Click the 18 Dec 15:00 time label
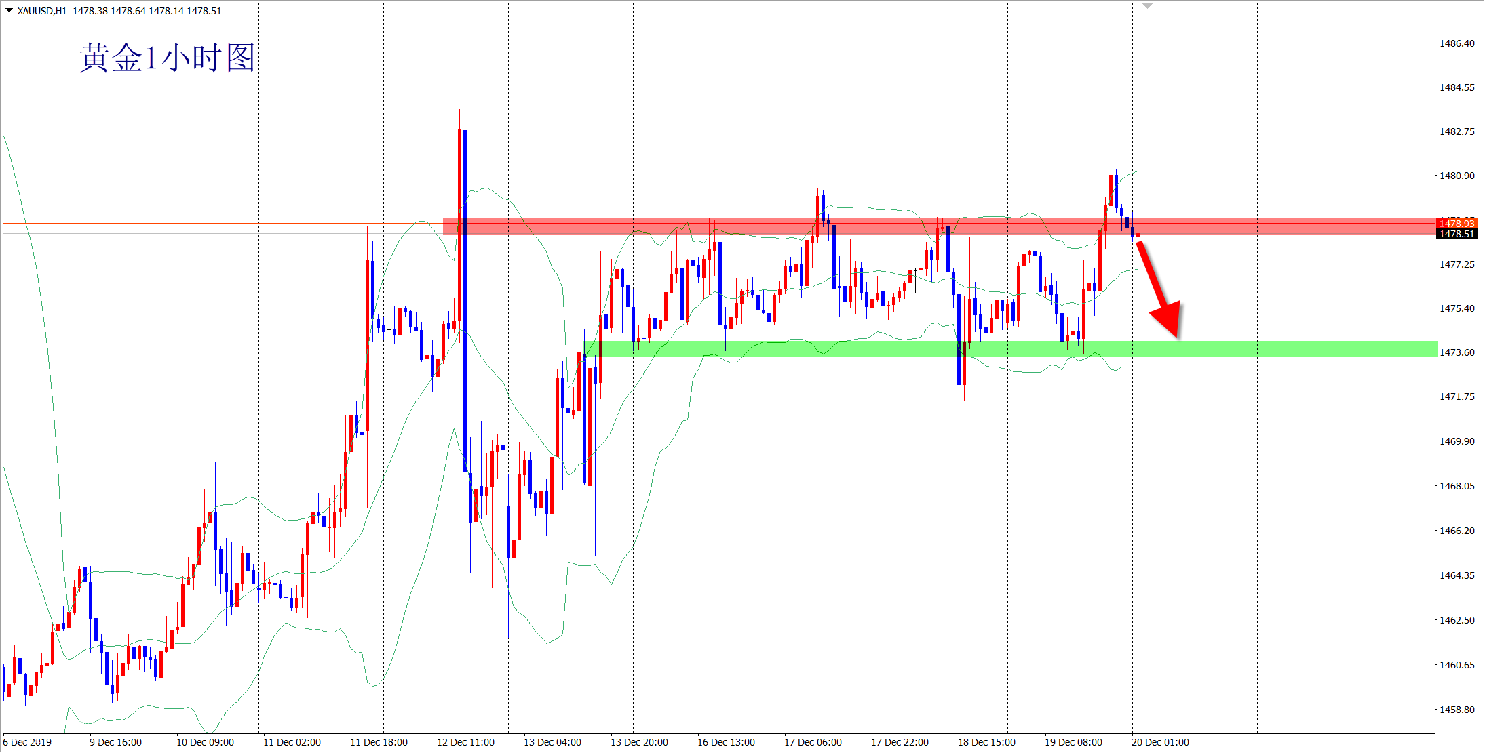1485x753 pixels. pyautogui.click(x=986, y=742)
